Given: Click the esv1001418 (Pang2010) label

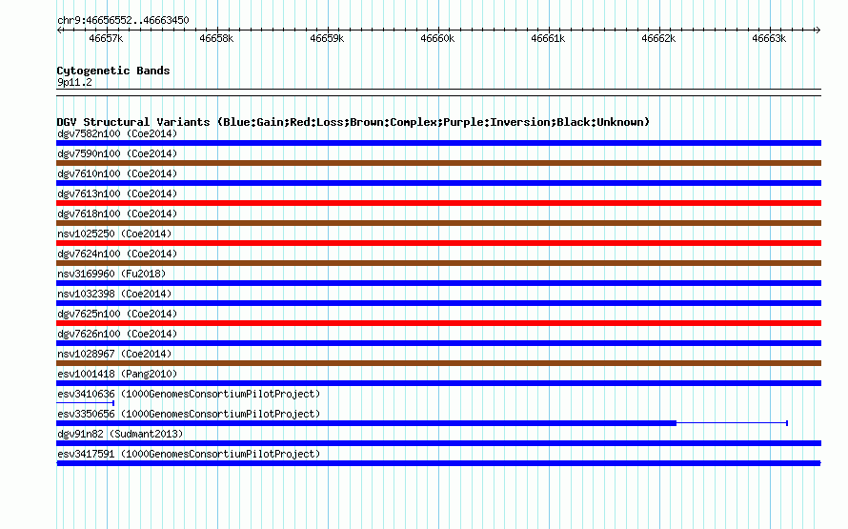Looking at the screenshot, I should pyautogui.click(x=117, y=374).
